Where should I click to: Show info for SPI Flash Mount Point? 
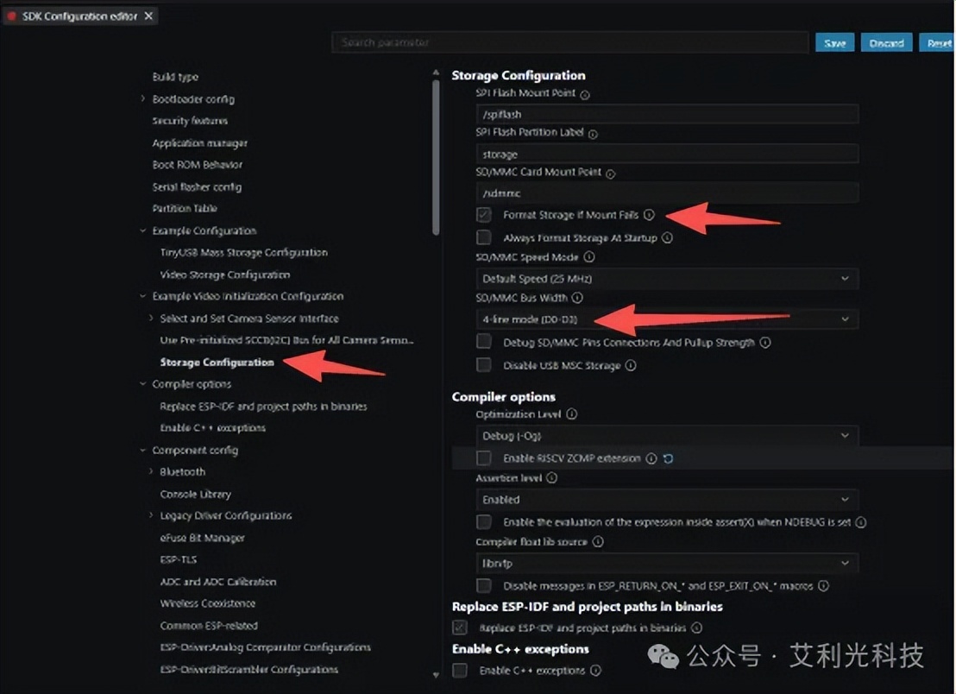[585, 95]
